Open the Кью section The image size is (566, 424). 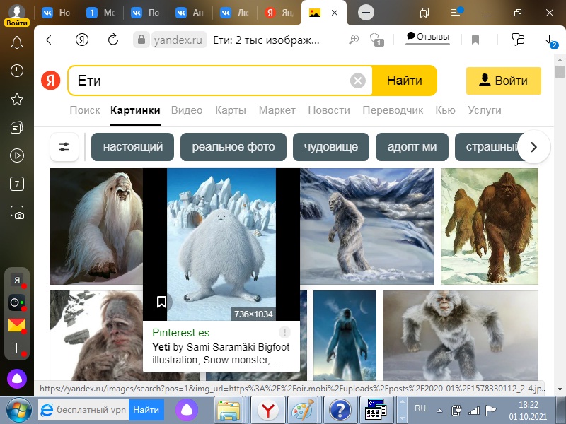point(445,110)
